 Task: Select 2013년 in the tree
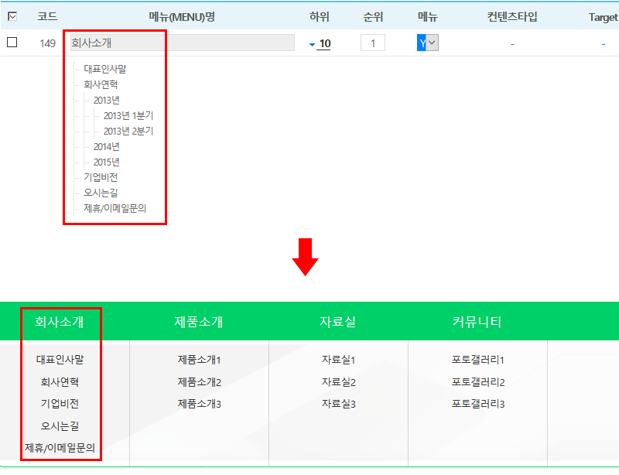[106, 100]
